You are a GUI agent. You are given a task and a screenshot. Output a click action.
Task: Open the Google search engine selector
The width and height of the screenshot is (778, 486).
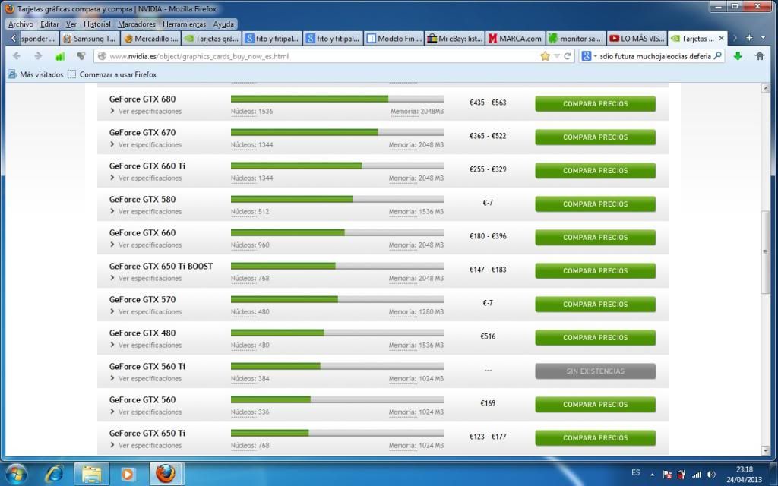[589, 56]
